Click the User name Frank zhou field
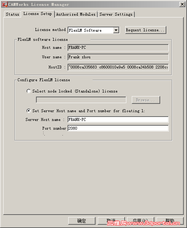Image resolution: width=187 pixels, height=228 pixels. pos(118,57)
